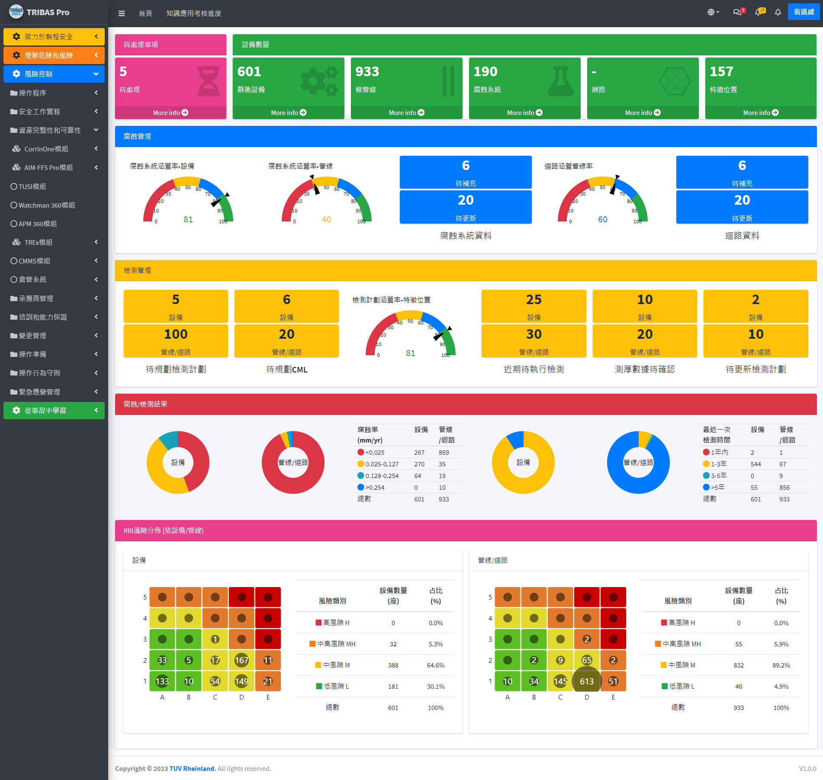This screenshot has width=823, height=780.
Task: Select APM 360模組 in sidebar
Action: click(x=54, y=224)
